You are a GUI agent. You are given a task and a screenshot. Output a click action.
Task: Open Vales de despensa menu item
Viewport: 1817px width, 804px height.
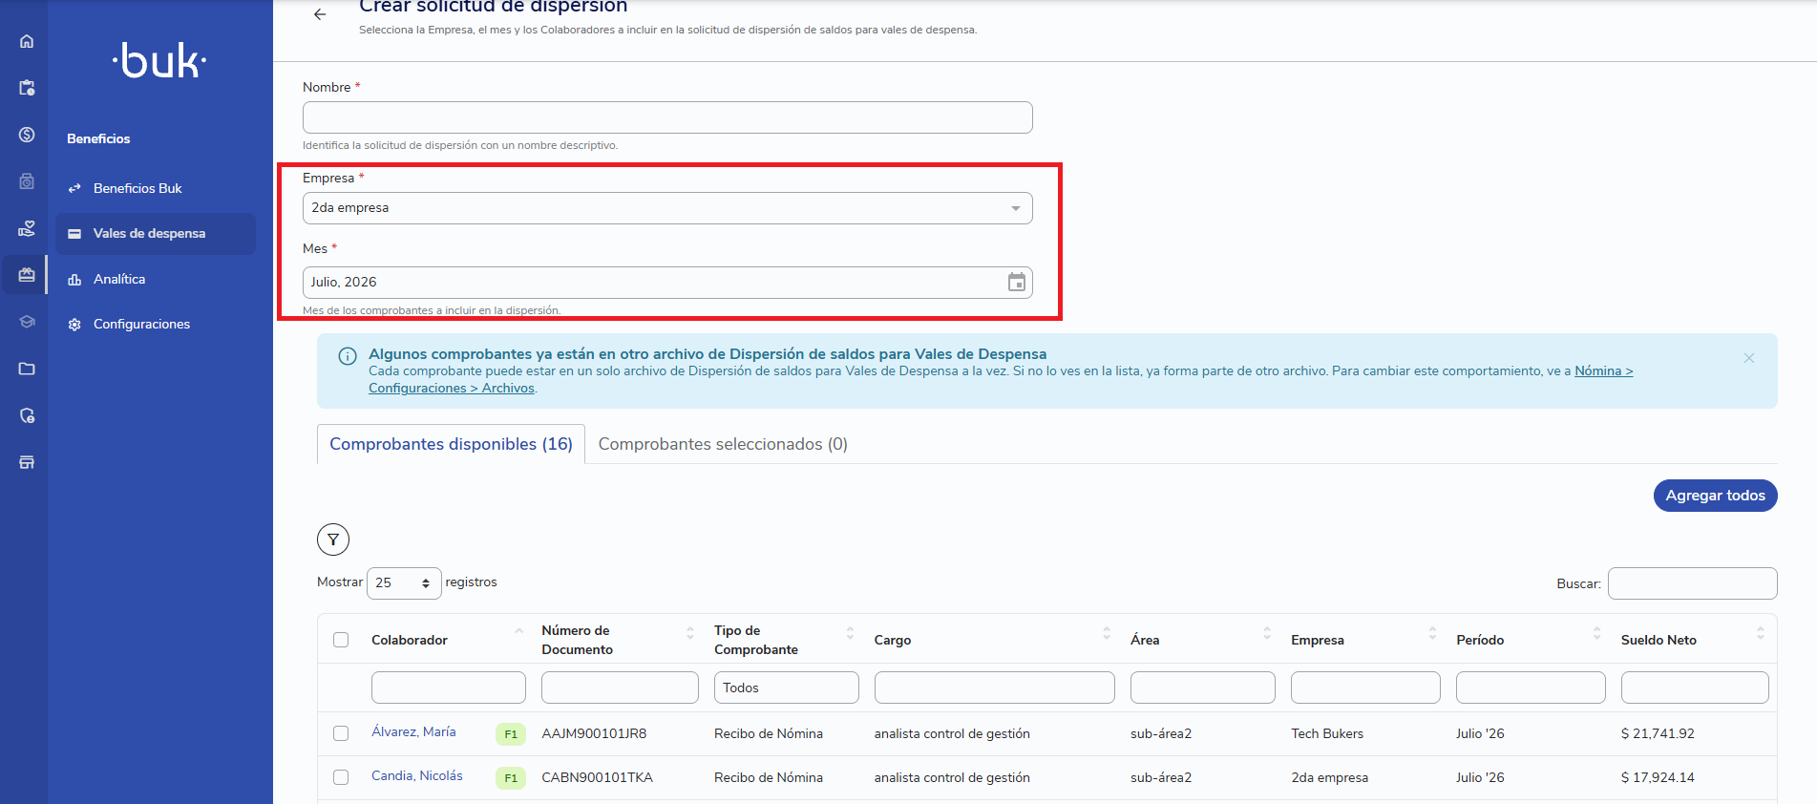click(156, 233)
